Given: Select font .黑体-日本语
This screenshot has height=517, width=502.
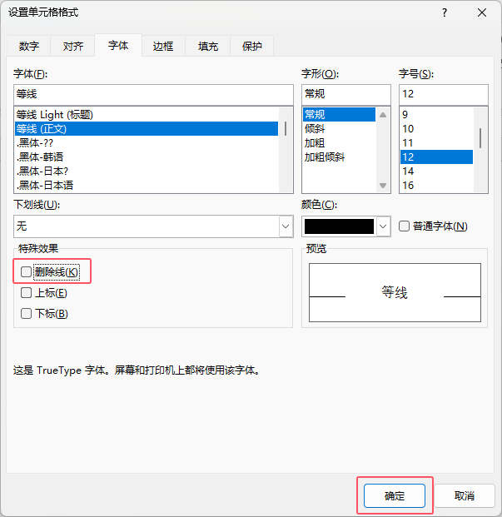Looking at the screenshot, I should click(x=147, y=186).
